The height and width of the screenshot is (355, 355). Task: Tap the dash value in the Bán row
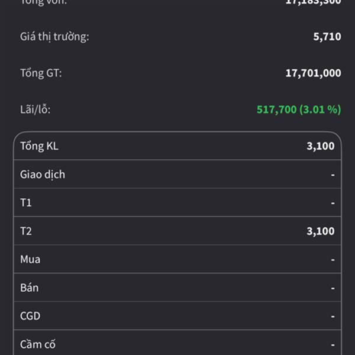click(333, 289)
